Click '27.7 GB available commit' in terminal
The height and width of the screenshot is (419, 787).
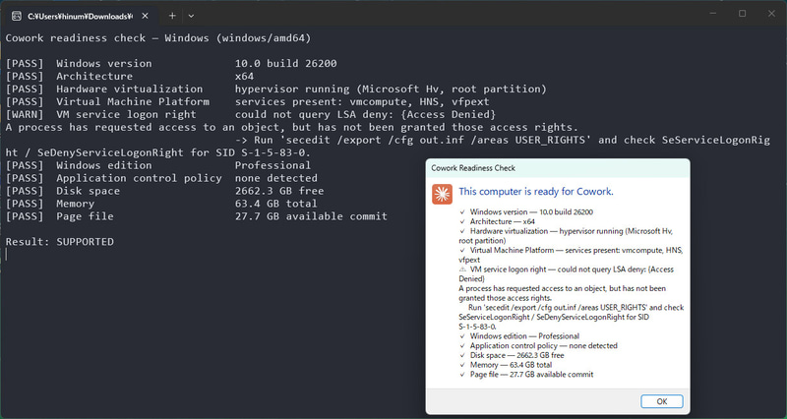pos(311,216)
